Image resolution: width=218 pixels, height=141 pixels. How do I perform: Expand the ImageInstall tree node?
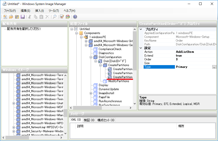tap(90, 93)
